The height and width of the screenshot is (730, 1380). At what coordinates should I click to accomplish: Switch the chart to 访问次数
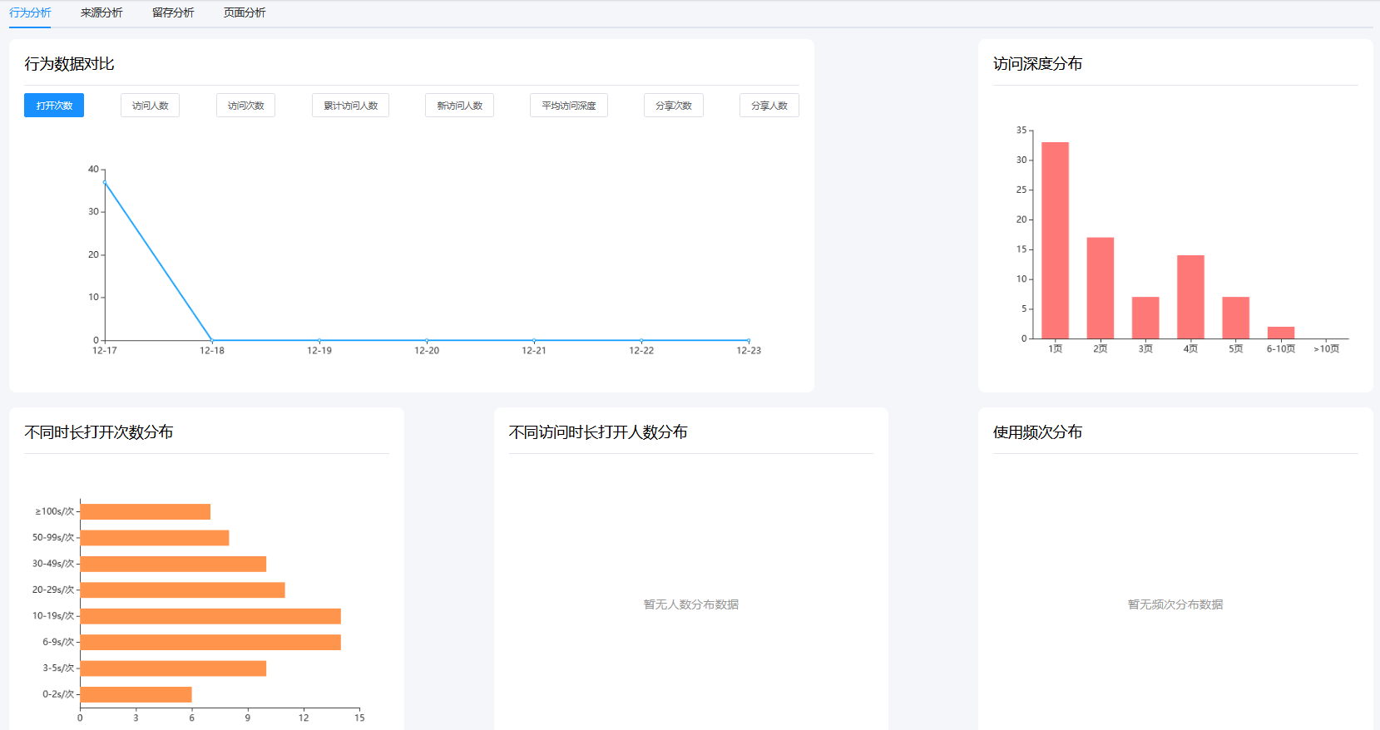(245, 106)
